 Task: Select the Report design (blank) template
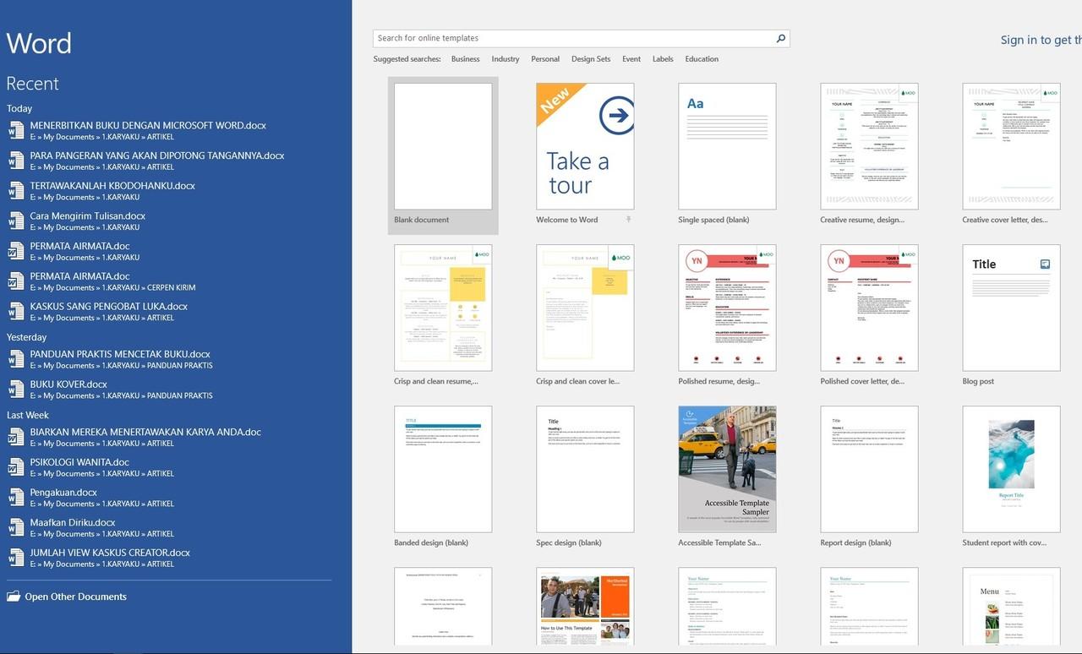pyautogui.click(x=869, y=469)
